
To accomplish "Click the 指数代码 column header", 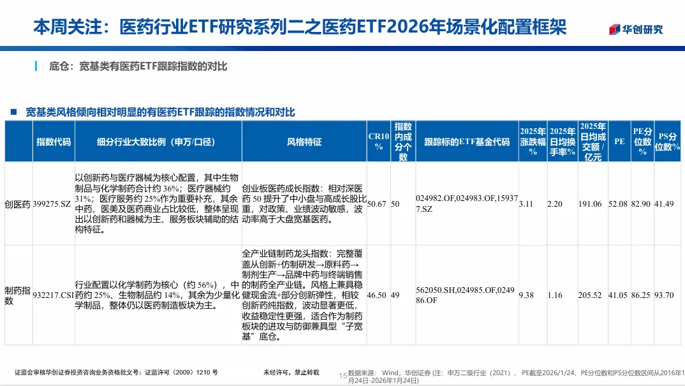I will [x=54, y=142].
